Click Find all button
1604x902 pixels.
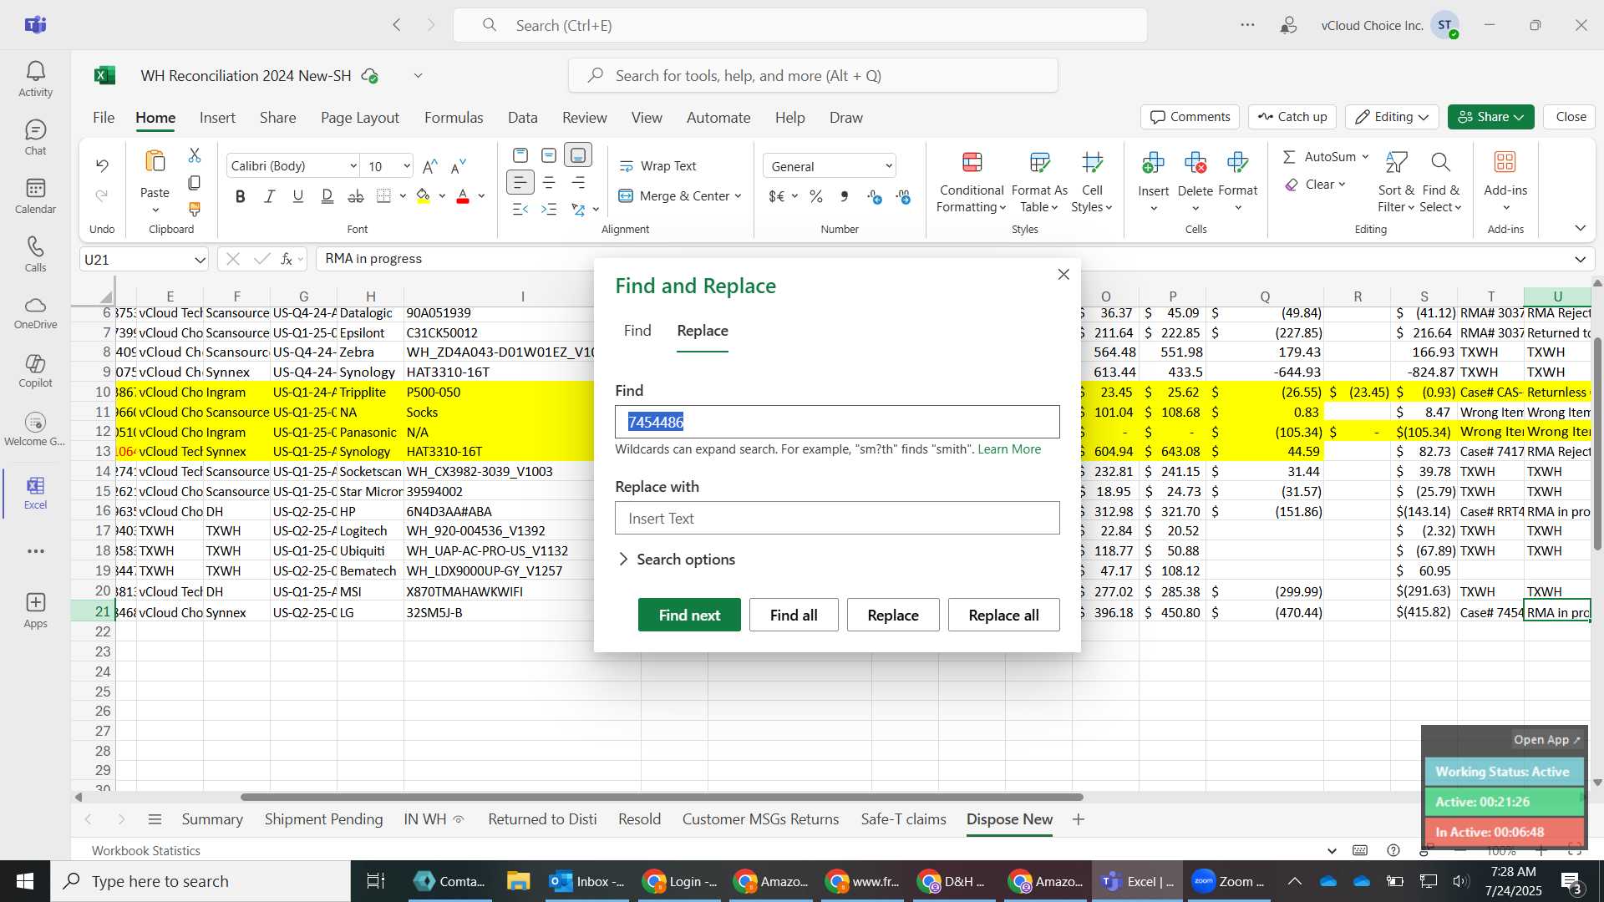click(794, 615)
